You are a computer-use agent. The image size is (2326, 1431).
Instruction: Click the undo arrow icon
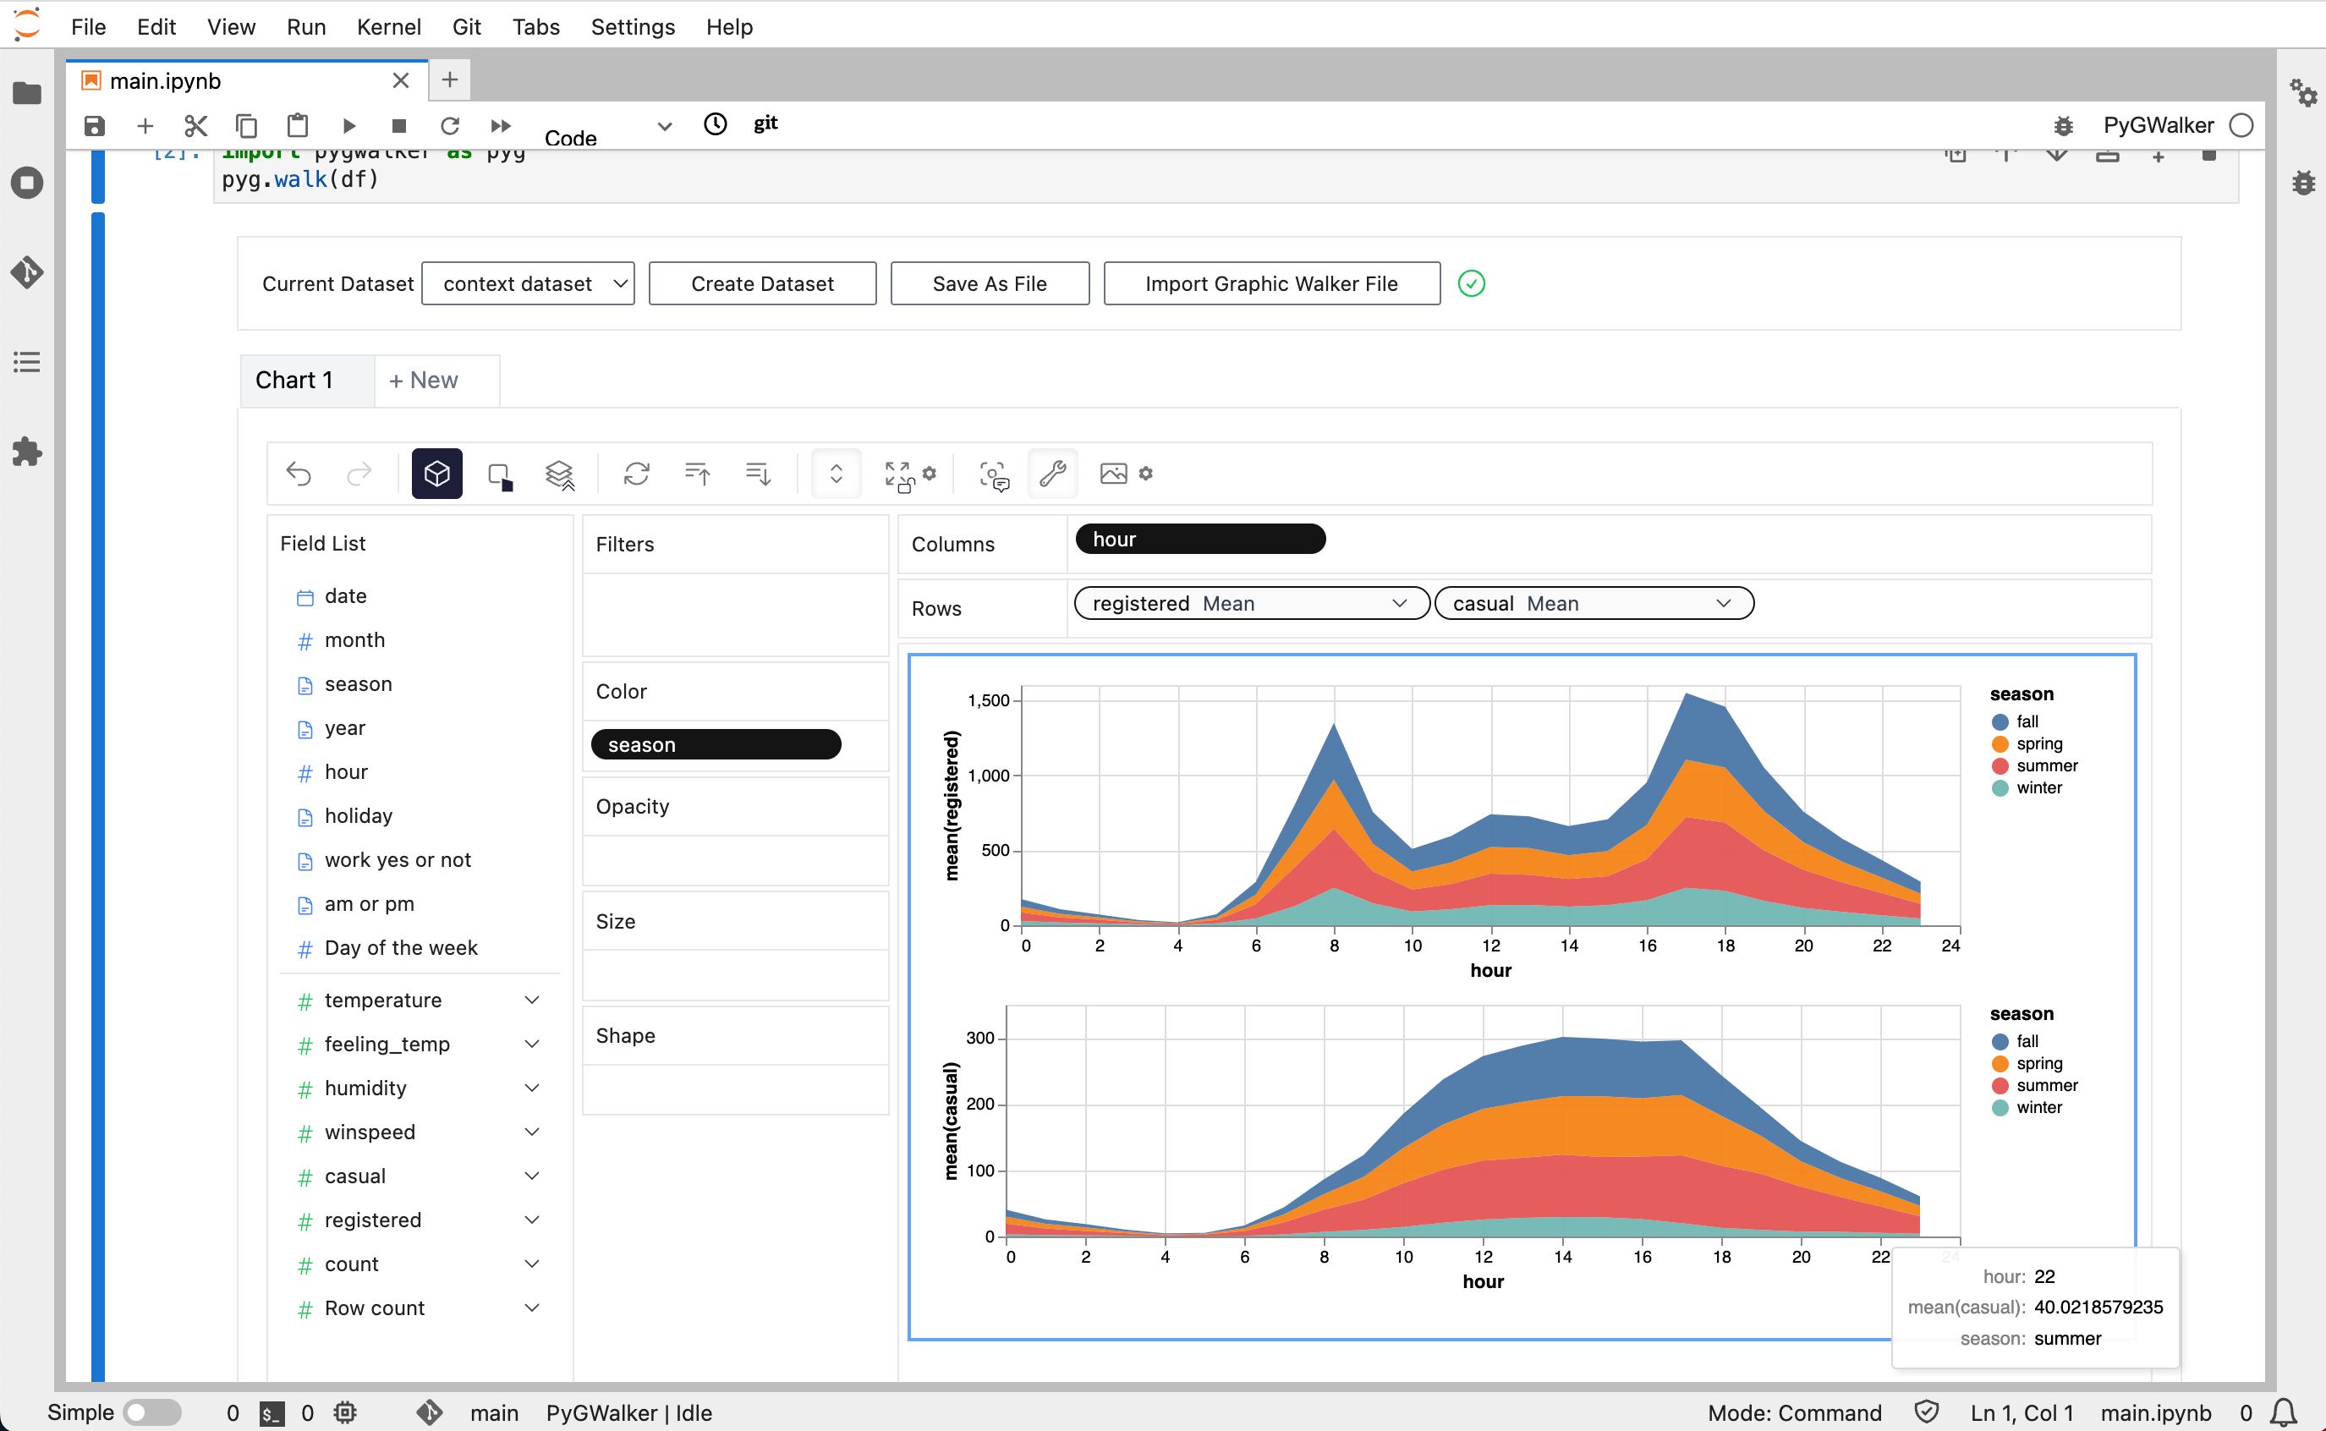pos(299,472)
